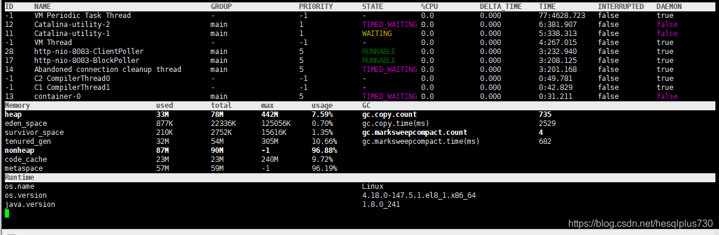Click the DAEMON column header

(x=669, y=7)
